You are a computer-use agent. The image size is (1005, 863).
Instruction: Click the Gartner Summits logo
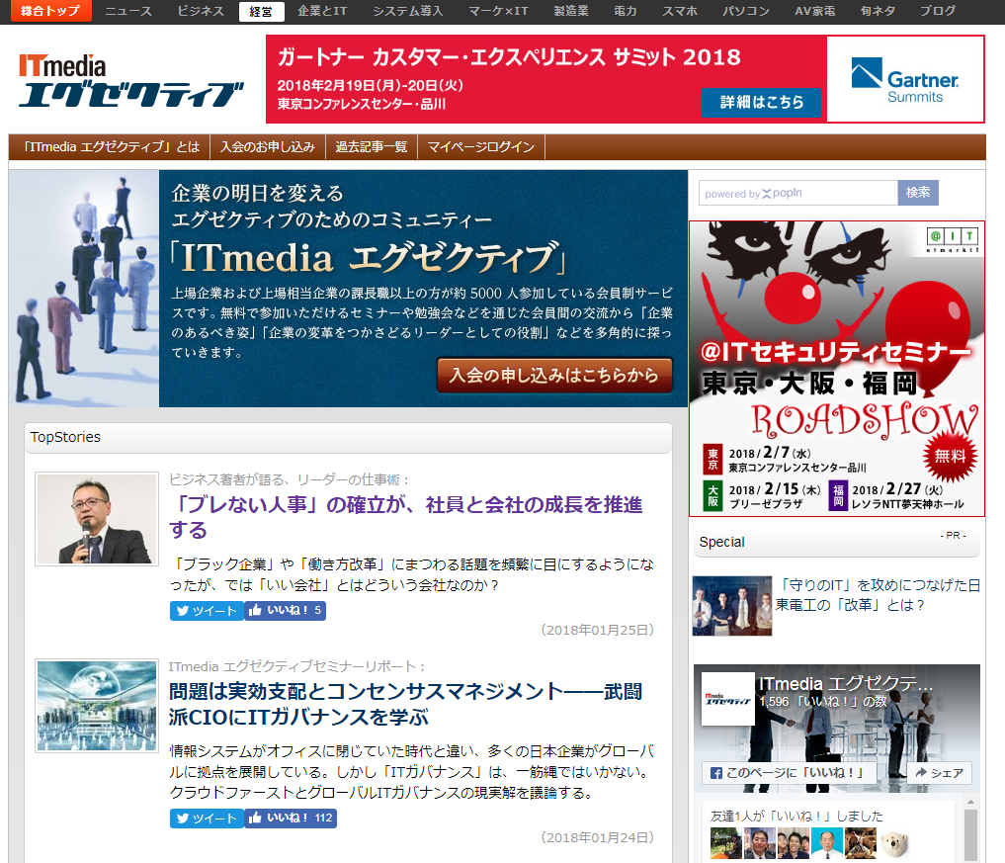905,79
